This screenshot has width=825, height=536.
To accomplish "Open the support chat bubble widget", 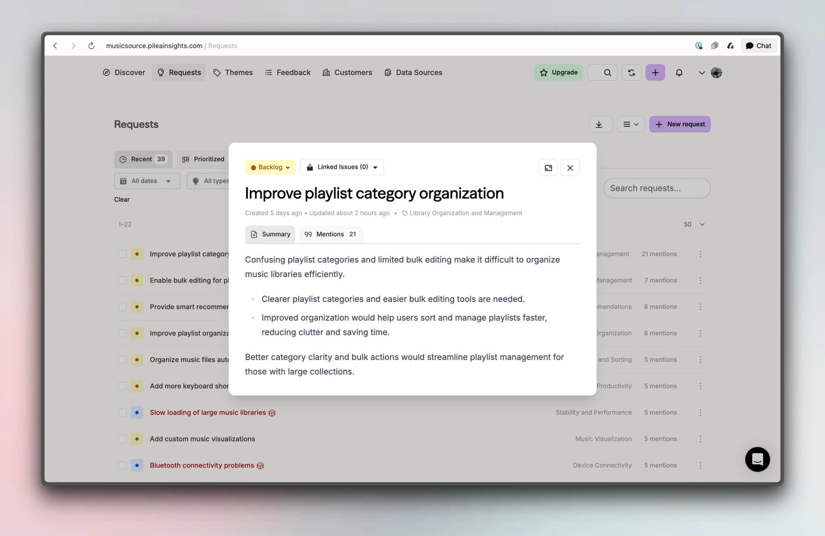I will [757, 459].
